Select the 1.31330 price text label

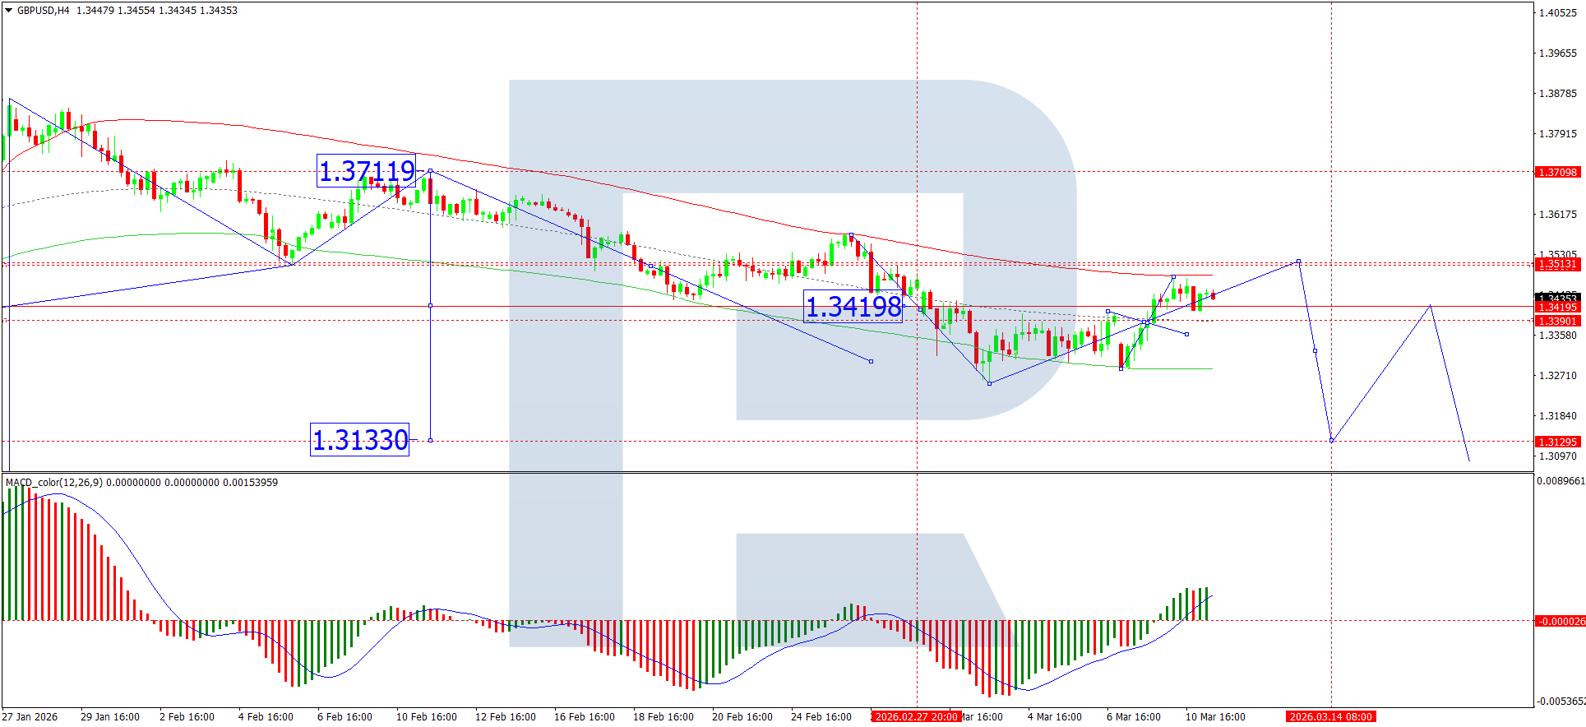pos(359,440)
